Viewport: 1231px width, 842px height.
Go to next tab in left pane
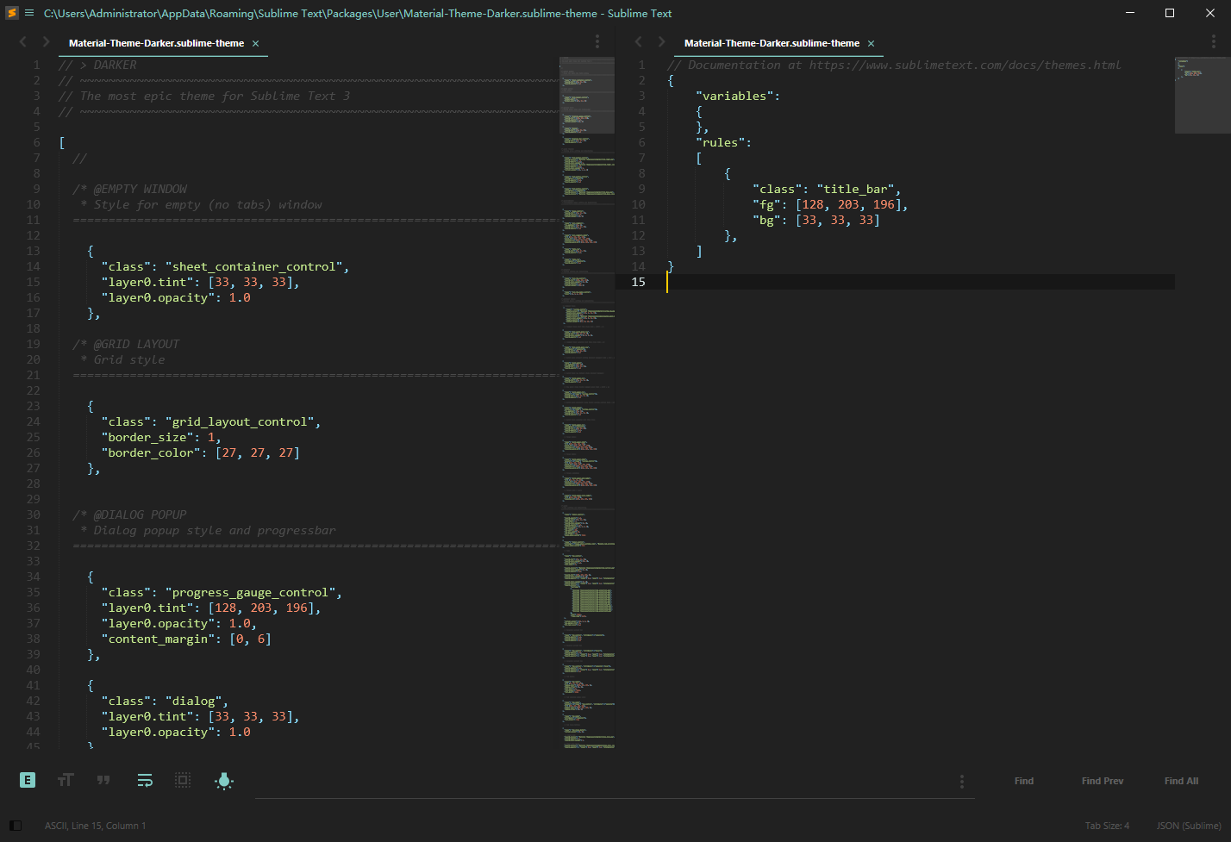tap(46, 41)
